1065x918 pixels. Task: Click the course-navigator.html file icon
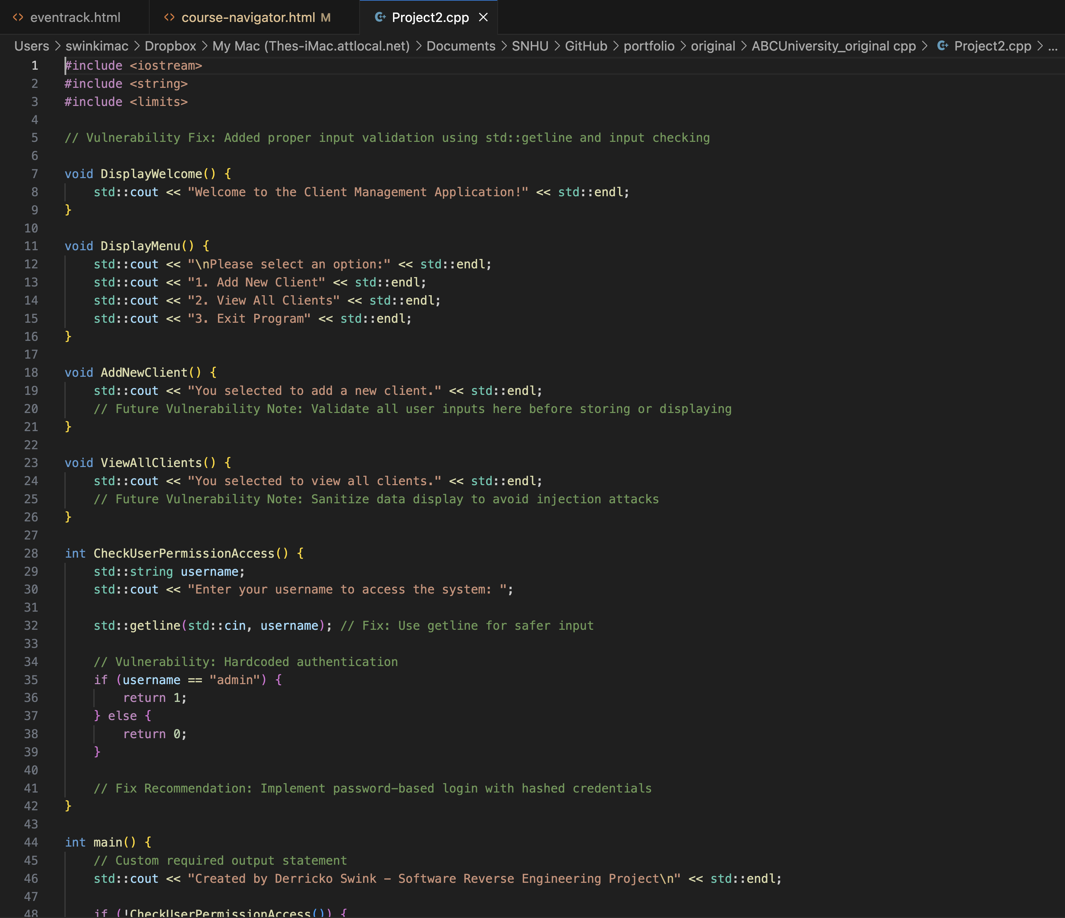[169, 17]
